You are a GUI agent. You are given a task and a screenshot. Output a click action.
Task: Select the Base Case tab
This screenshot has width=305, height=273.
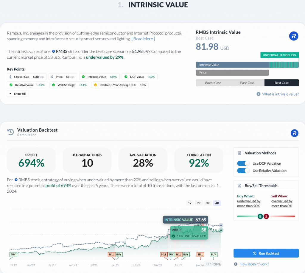point(247,83)
